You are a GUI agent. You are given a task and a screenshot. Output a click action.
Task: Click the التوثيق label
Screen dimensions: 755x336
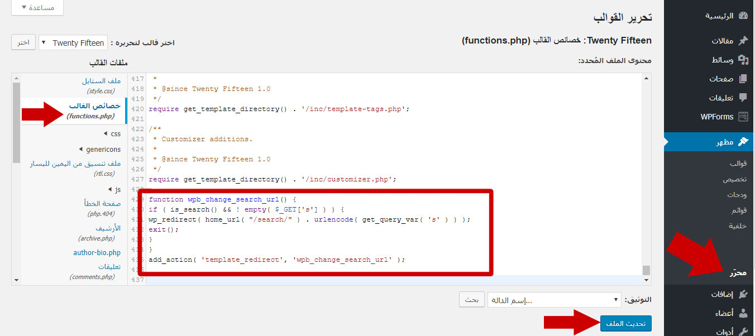[x=638, y=300]
